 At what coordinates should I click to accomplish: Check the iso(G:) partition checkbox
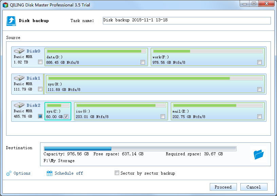163,117
